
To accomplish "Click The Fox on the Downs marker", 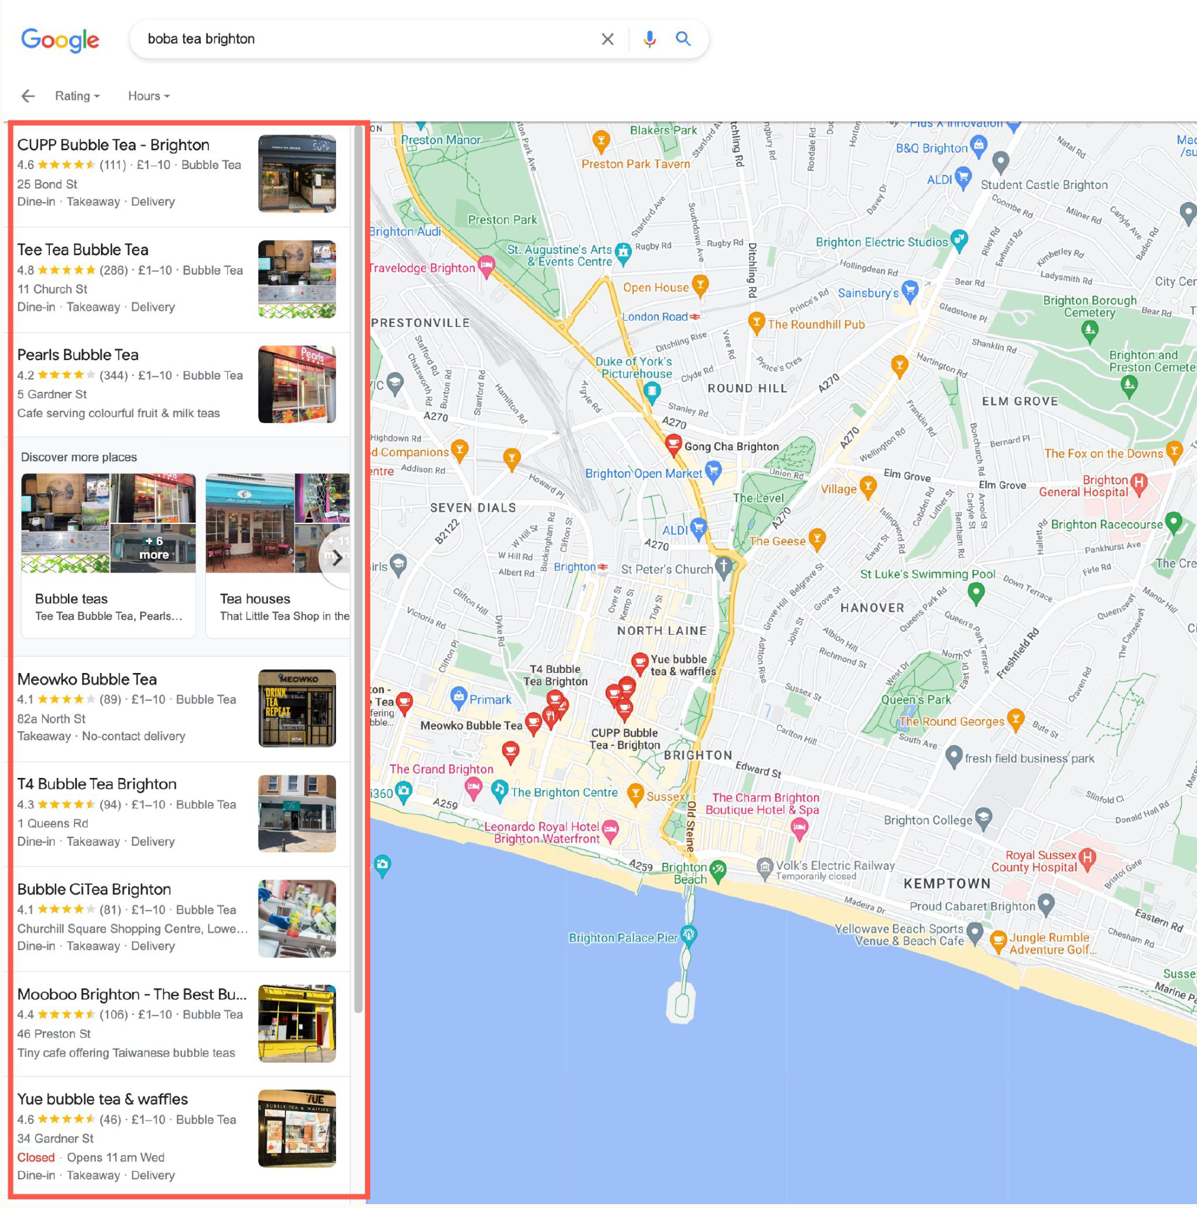I will coord(1174,451).
